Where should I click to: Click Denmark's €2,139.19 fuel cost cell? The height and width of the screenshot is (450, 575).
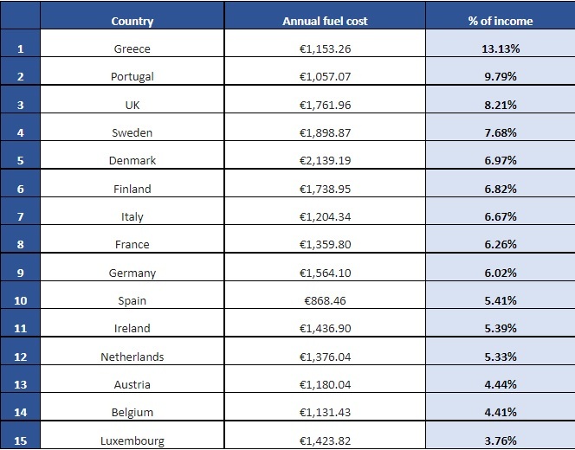(x=325, y=161)
